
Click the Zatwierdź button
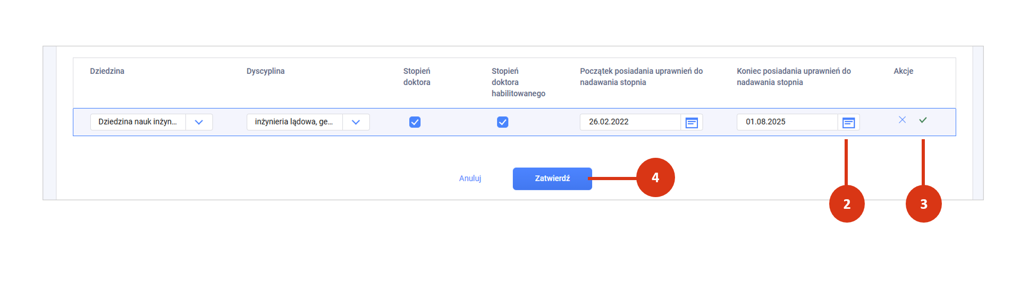552,179
